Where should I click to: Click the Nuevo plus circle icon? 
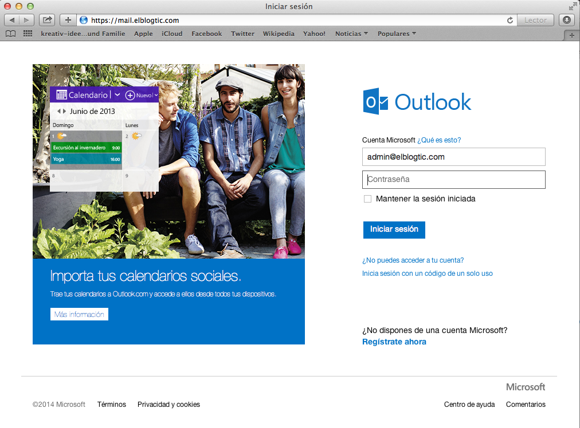130,96
